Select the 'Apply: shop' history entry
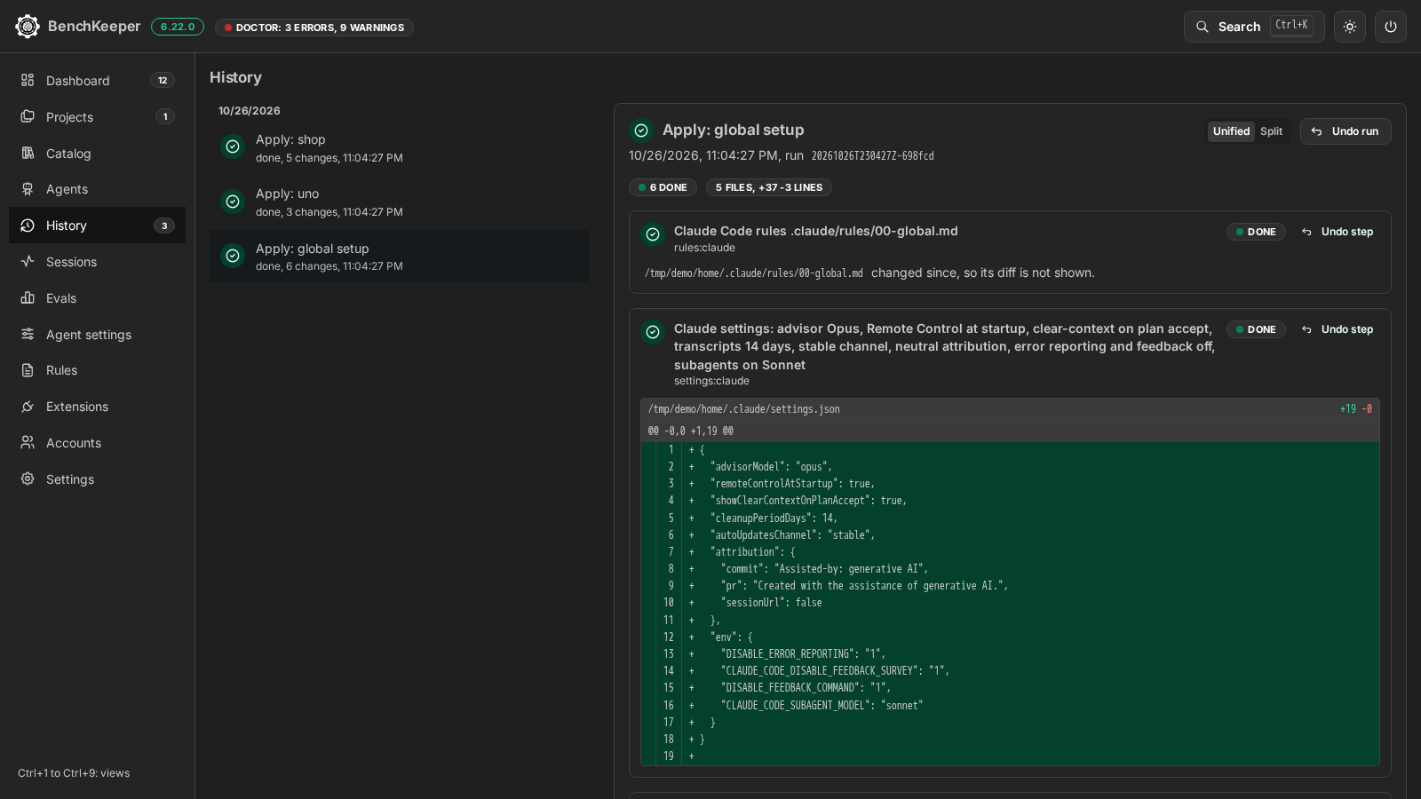Viewport: 1421px width, 799px height. coord(399,147)
